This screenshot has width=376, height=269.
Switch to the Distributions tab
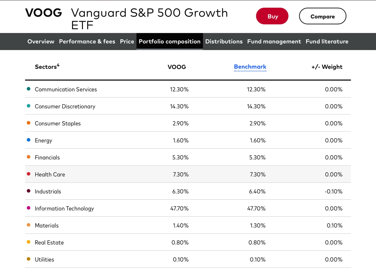tap(224, 41)
